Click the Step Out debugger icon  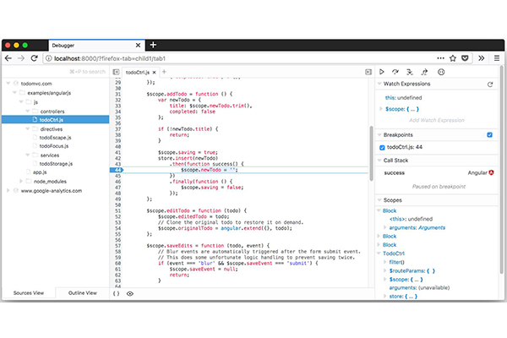point(424,72)
